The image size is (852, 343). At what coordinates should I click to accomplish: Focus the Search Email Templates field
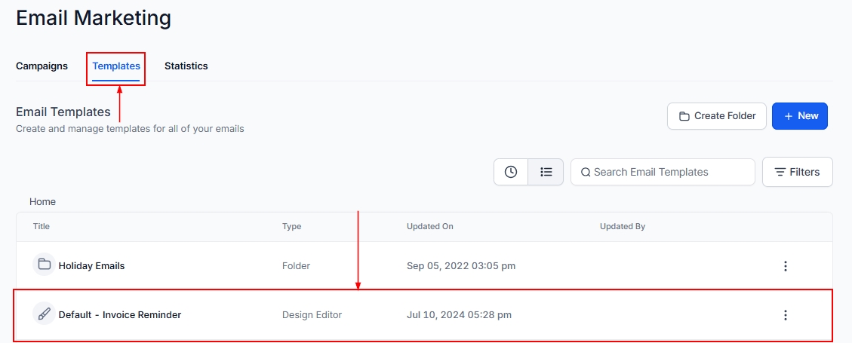(x=668, y=172)
